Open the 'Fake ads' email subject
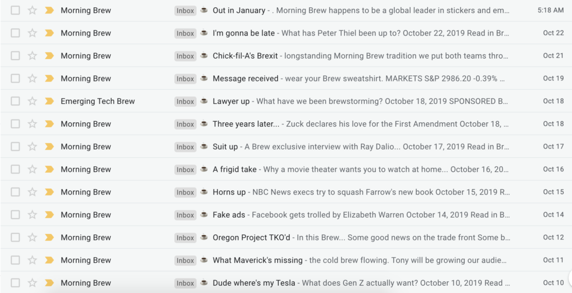This screenshot has height=293, width=572. pos(228,215)
